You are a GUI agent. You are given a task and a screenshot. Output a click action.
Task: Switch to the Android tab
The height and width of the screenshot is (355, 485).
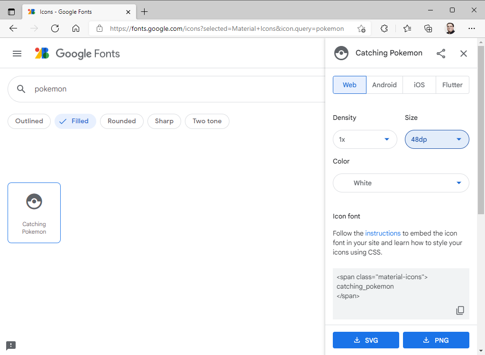click(384, 85)
